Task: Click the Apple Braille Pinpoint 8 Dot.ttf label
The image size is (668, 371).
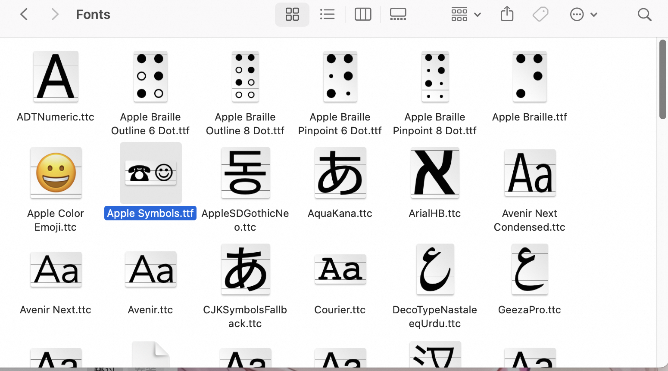Action: coord(435,124)
